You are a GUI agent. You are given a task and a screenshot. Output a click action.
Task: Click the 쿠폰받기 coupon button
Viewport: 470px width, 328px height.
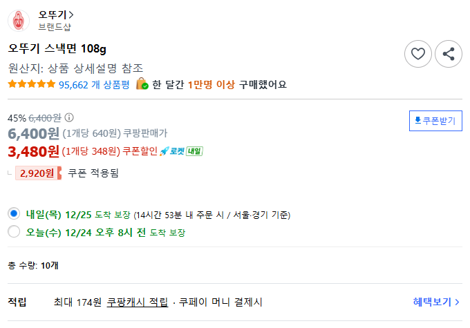[x=435, y=121]
